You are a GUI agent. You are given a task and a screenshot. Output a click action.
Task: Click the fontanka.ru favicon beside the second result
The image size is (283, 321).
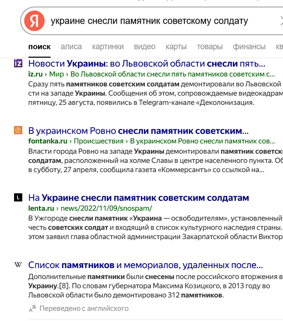click(x=18, y=130)
